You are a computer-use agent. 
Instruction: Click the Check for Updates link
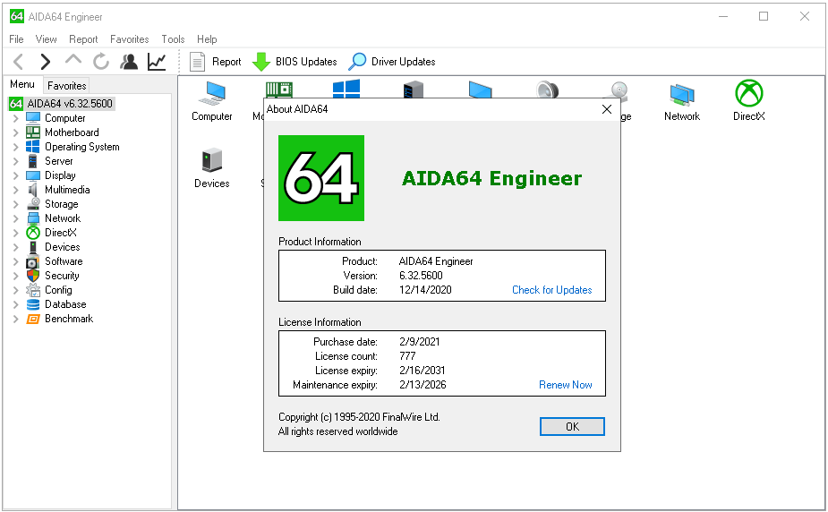pyautogui.click(x=551, y=290)
